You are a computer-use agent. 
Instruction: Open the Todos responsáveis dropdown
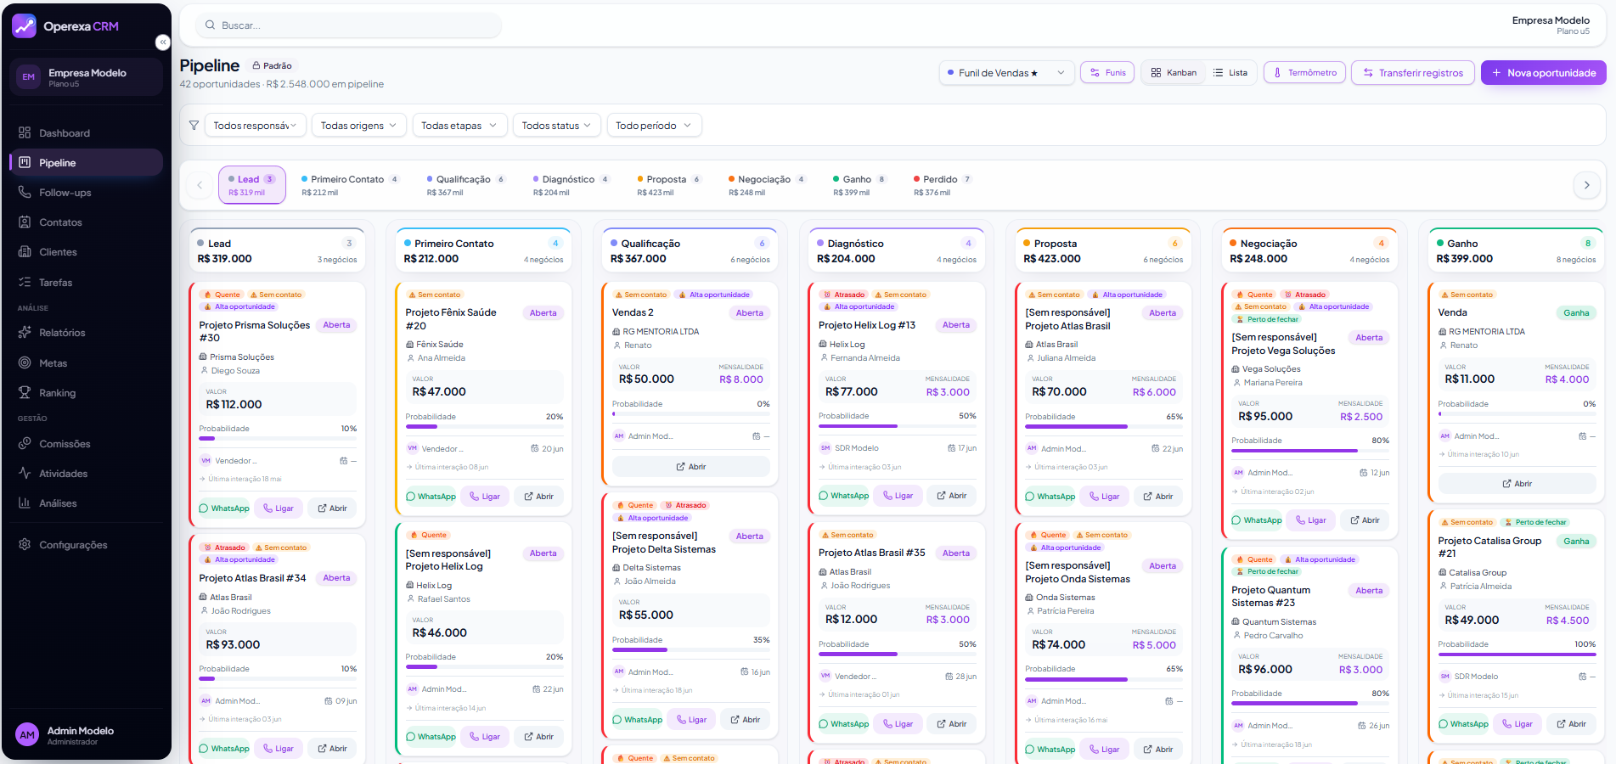click(x=255, y=126)
